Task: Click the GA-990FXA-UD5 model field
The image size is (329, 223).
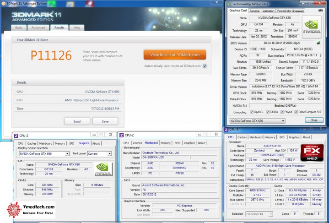Action: point(165,157)
